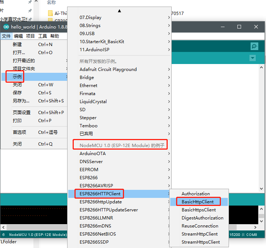Expand 打开最近的 submenu
This screenshot has width=266, height=248.
[x=34, y=61]
